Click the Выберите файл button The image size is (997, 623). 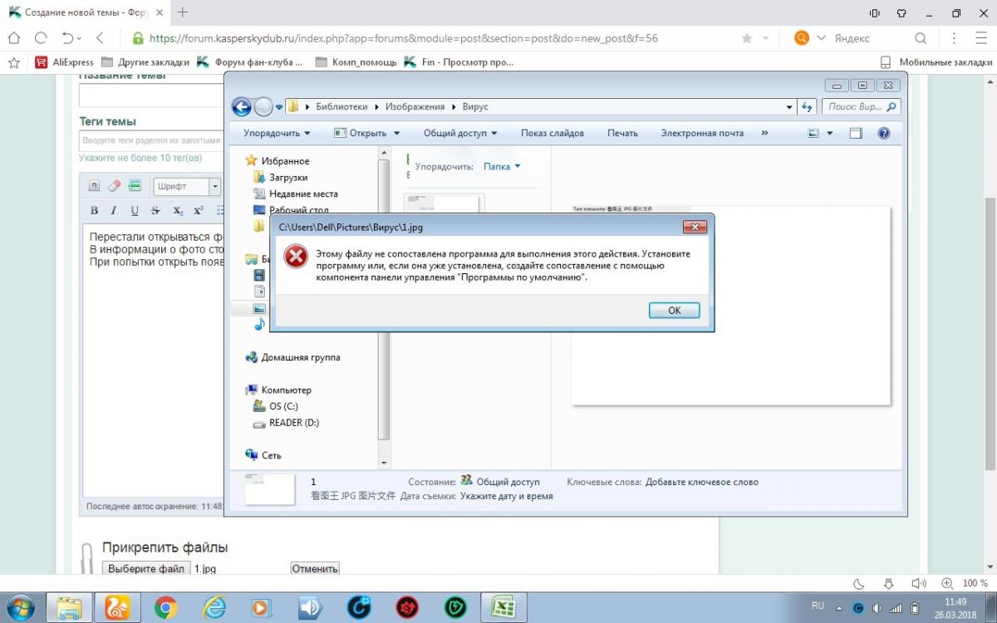(x=146, y=569)
